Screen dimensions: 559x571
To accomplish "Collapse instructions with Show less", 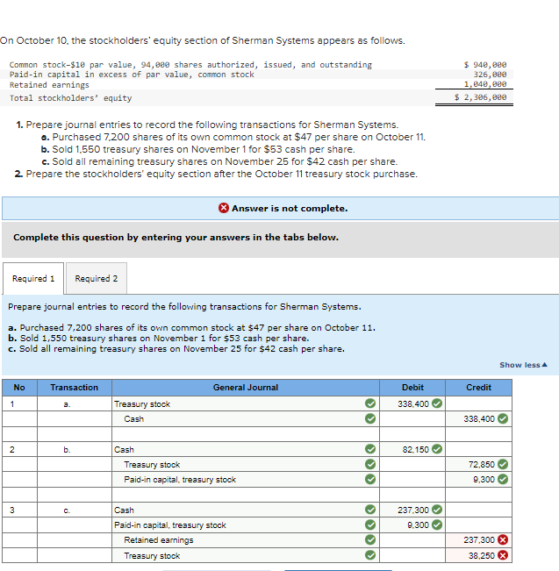I will [523, 365].
